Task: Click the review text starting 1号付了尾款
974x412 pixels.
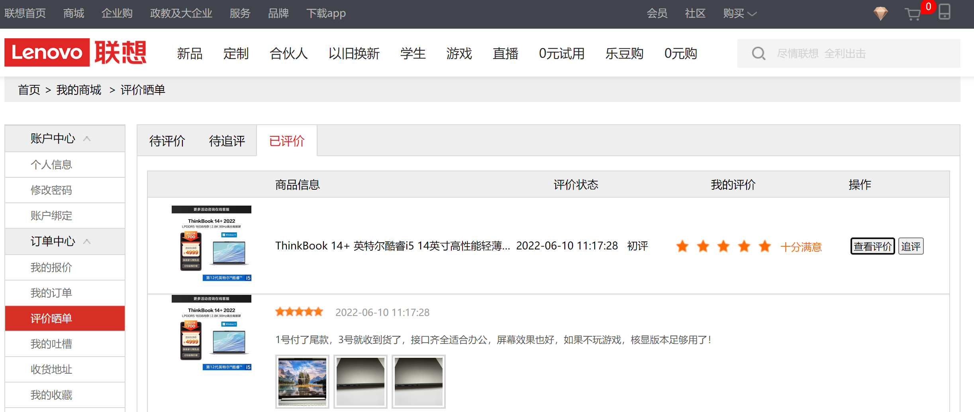Action: pos(493,340)
